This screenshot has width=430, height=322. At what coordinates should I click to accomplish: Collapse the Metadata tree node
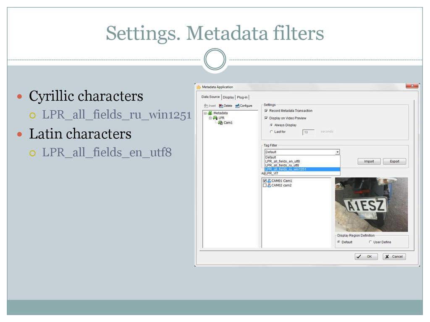pyautogui.click(x=205, y=113)
